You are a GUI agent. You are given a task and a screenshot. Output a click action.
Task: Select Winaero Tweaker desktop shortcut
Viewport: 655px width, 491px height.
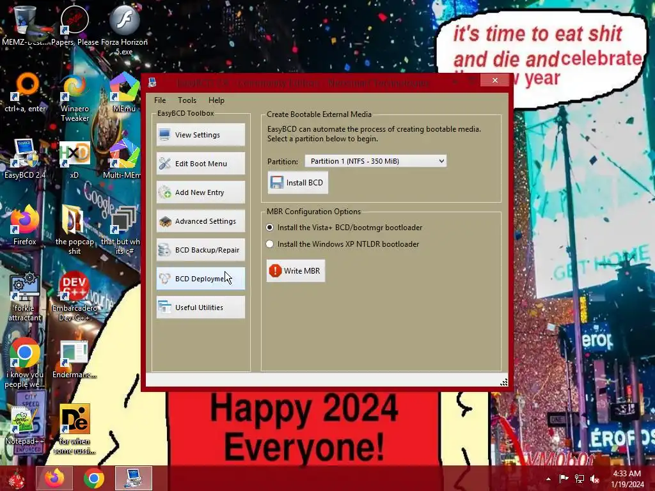(75, 98)
